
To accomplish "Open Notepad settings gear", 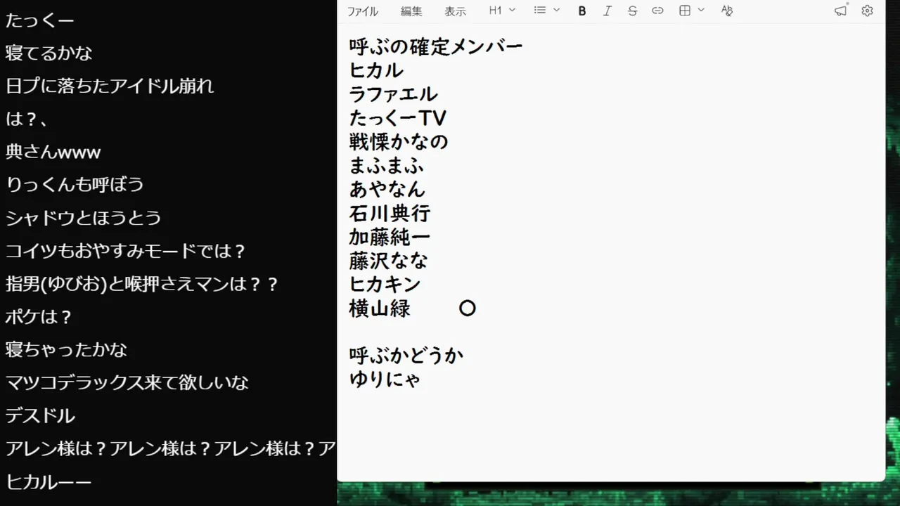I will click(867, 11).
